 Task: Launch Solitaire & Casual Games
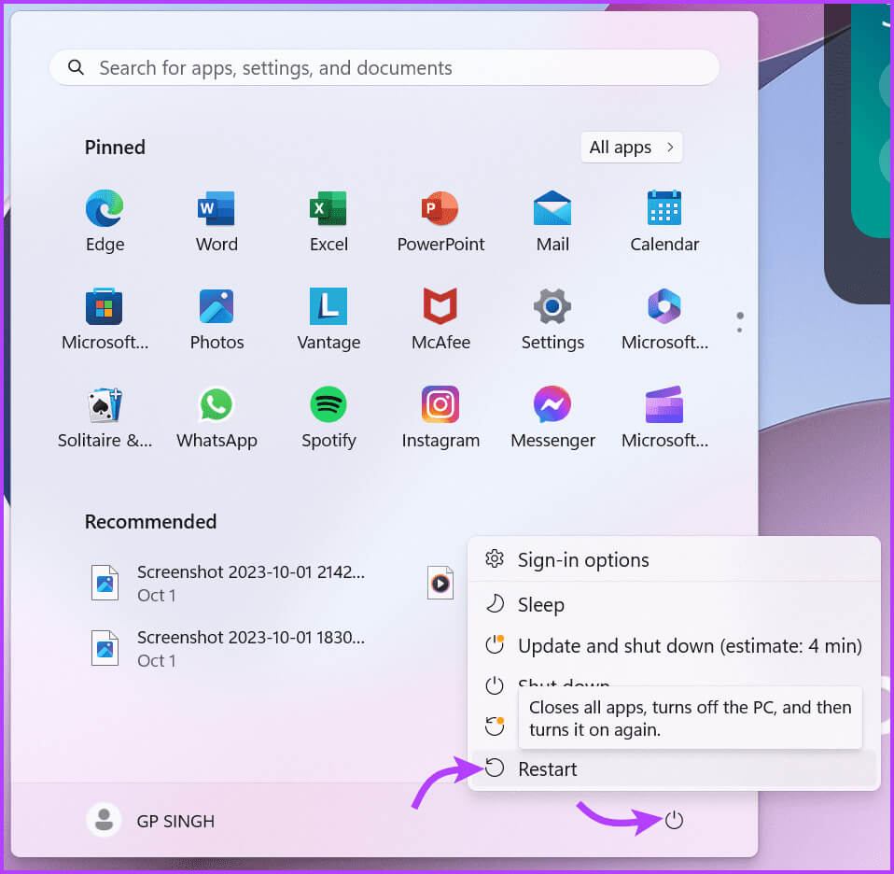pos(105,416)
